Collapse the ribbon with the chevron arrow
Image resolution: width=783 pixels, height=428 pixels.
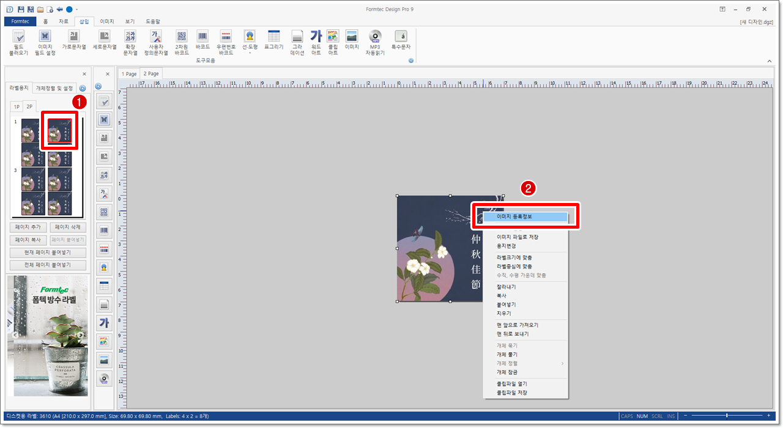pos(770,61)
